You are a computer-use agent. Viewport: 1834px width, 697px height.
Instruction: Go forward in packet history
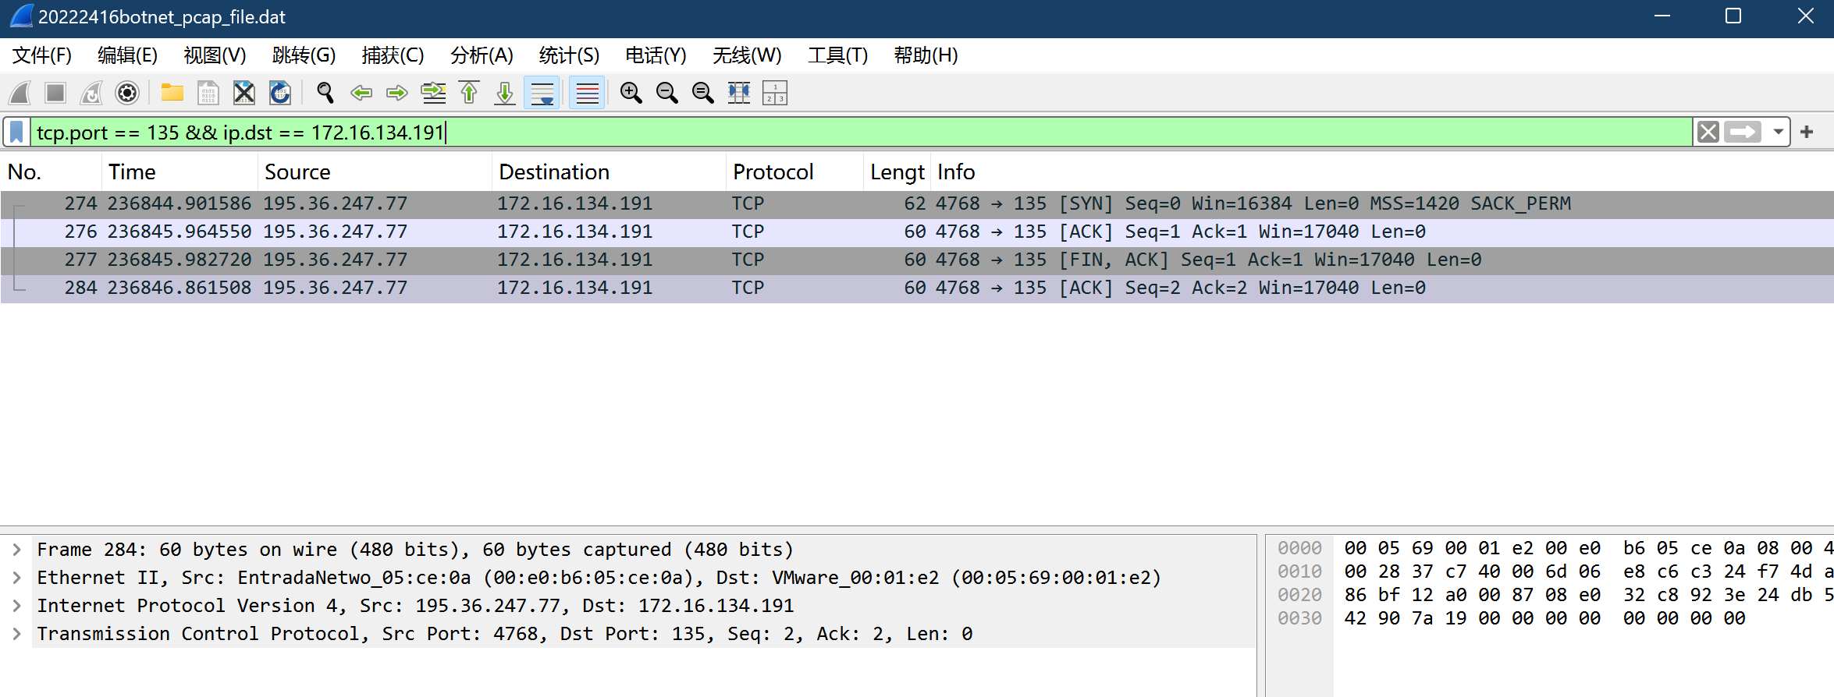(397, 93)
